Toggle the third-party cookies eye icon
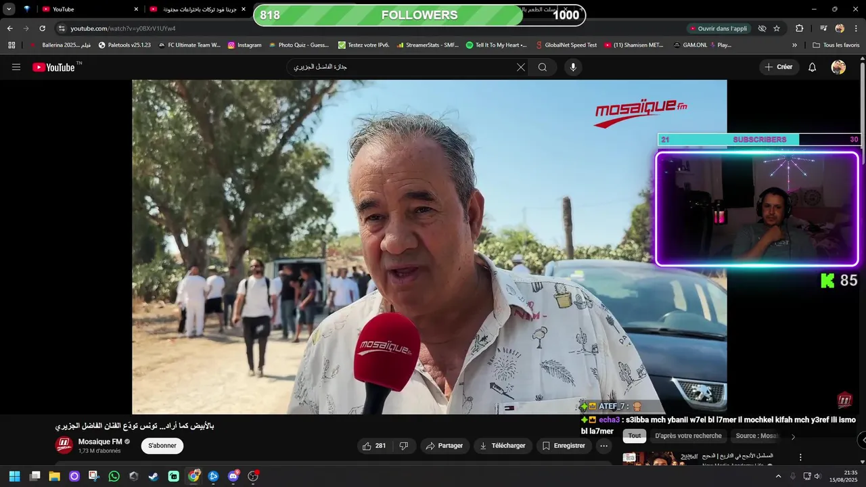The height and width of the screenshot is (487, 866). 762,28
